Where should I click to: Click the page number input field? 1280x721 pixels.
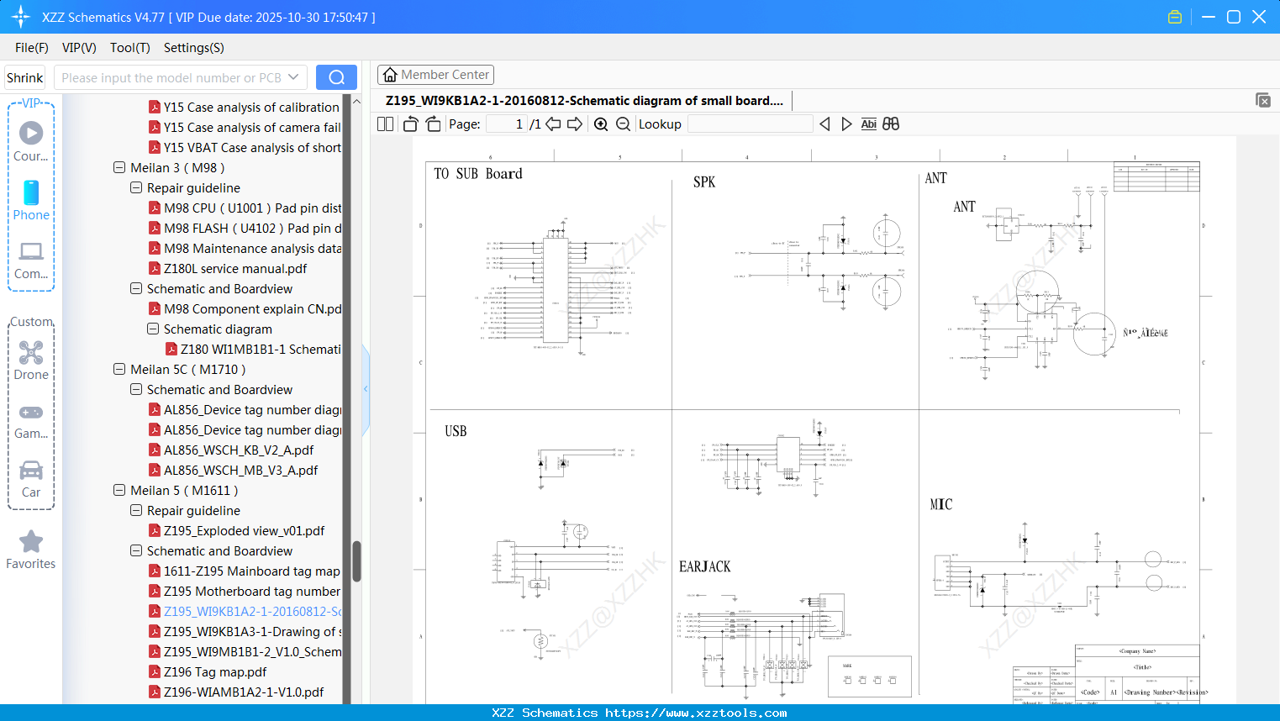point(508,124)
